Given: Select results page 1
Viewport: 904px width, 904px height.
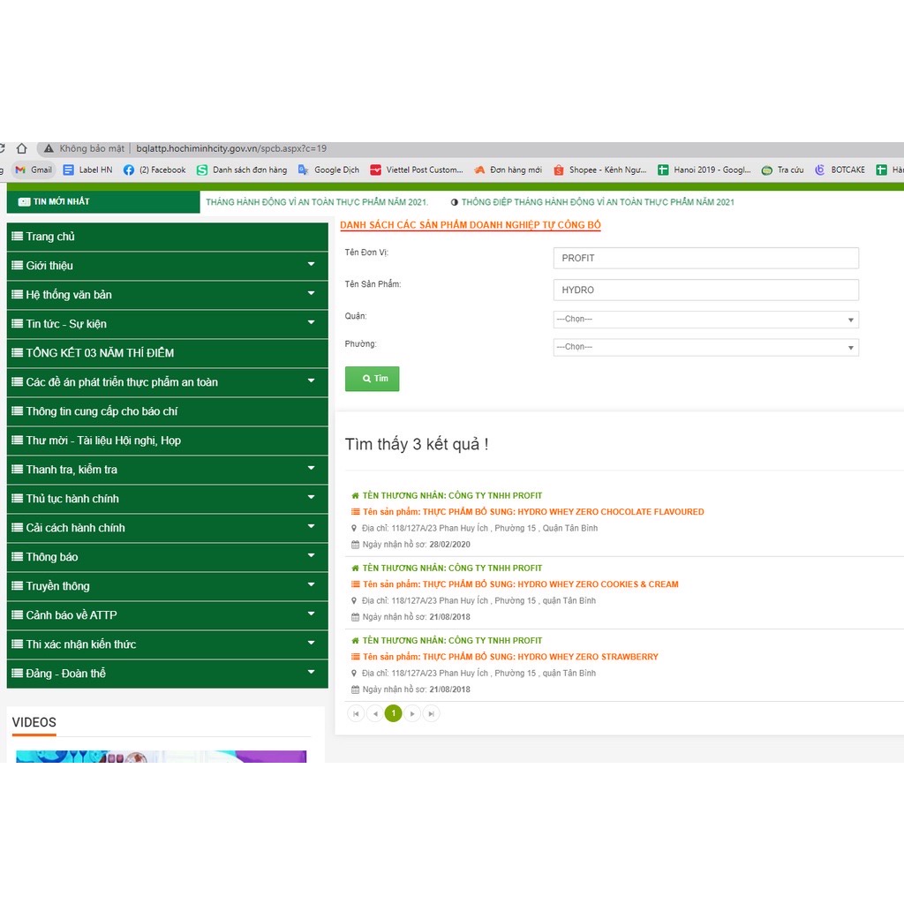Looking at the screenshot, I should coord(393,713).
